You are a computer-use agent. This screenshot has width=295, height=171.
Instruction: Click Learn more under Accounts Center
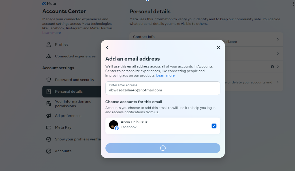tap(52, 33)
